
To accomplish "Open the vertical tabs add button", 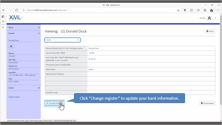I will (x=3, y=27).
